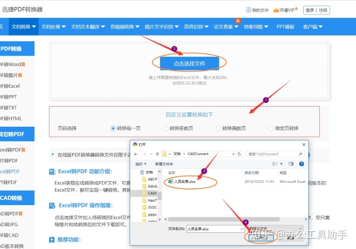Click the dialog horizontal scrollbar
Viewport: 356px width, 249px height.
point(224,220)
